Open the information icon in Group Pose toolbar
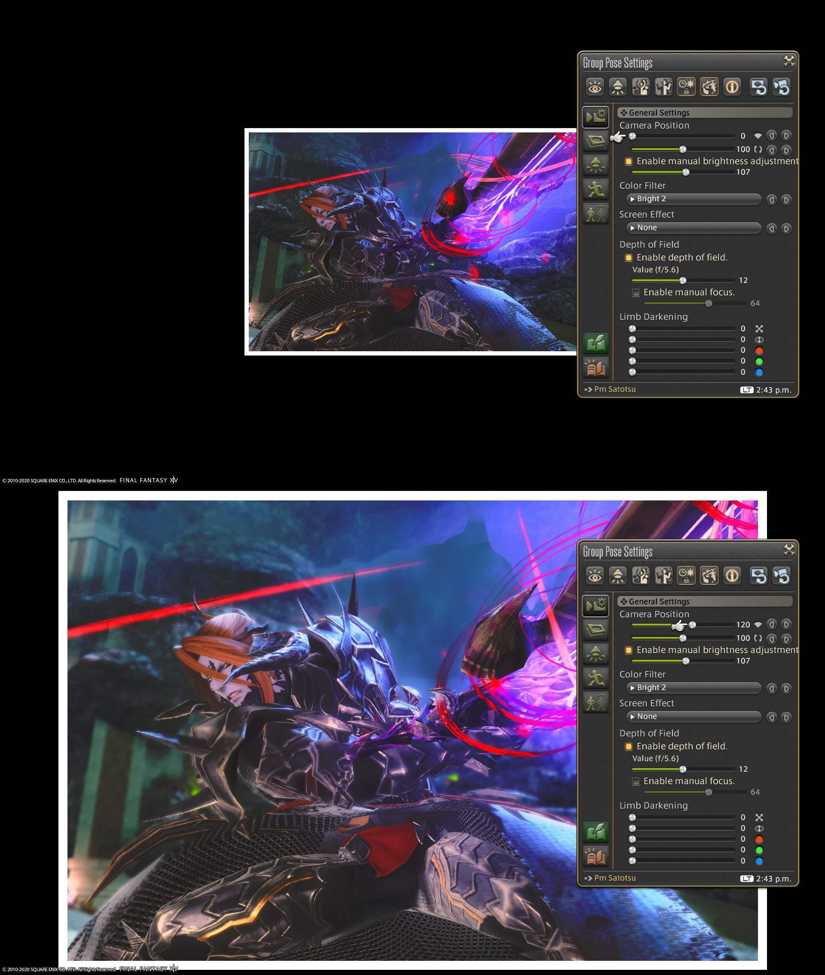This screenshot has height=975, width=825. pyautogui.click(x=732, y=86)
